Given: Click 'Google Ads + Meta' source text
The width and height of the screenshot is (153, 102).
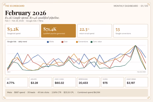Looking at the screenshot, I should click(35, 21).
